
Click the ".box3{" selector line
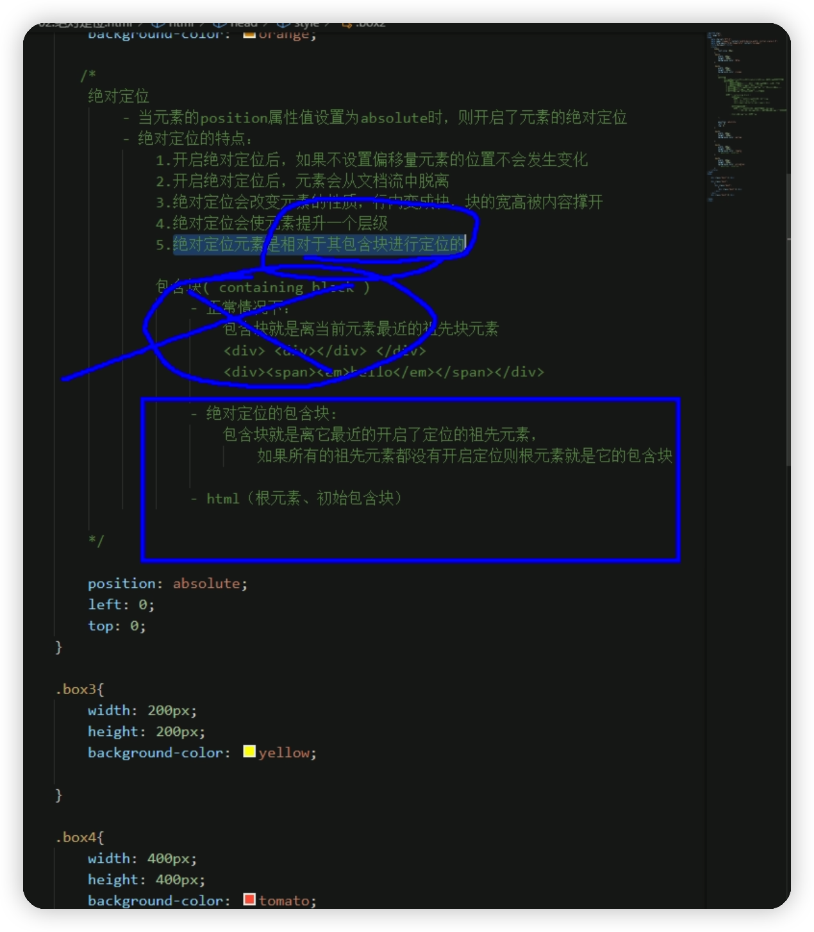(79, 689)
